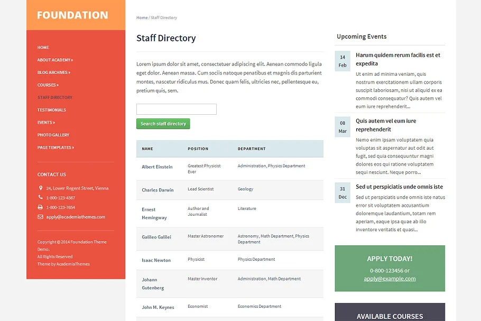Click the phone icon in Contact Us
Screen dimensions: 481x321
point(41,198)
